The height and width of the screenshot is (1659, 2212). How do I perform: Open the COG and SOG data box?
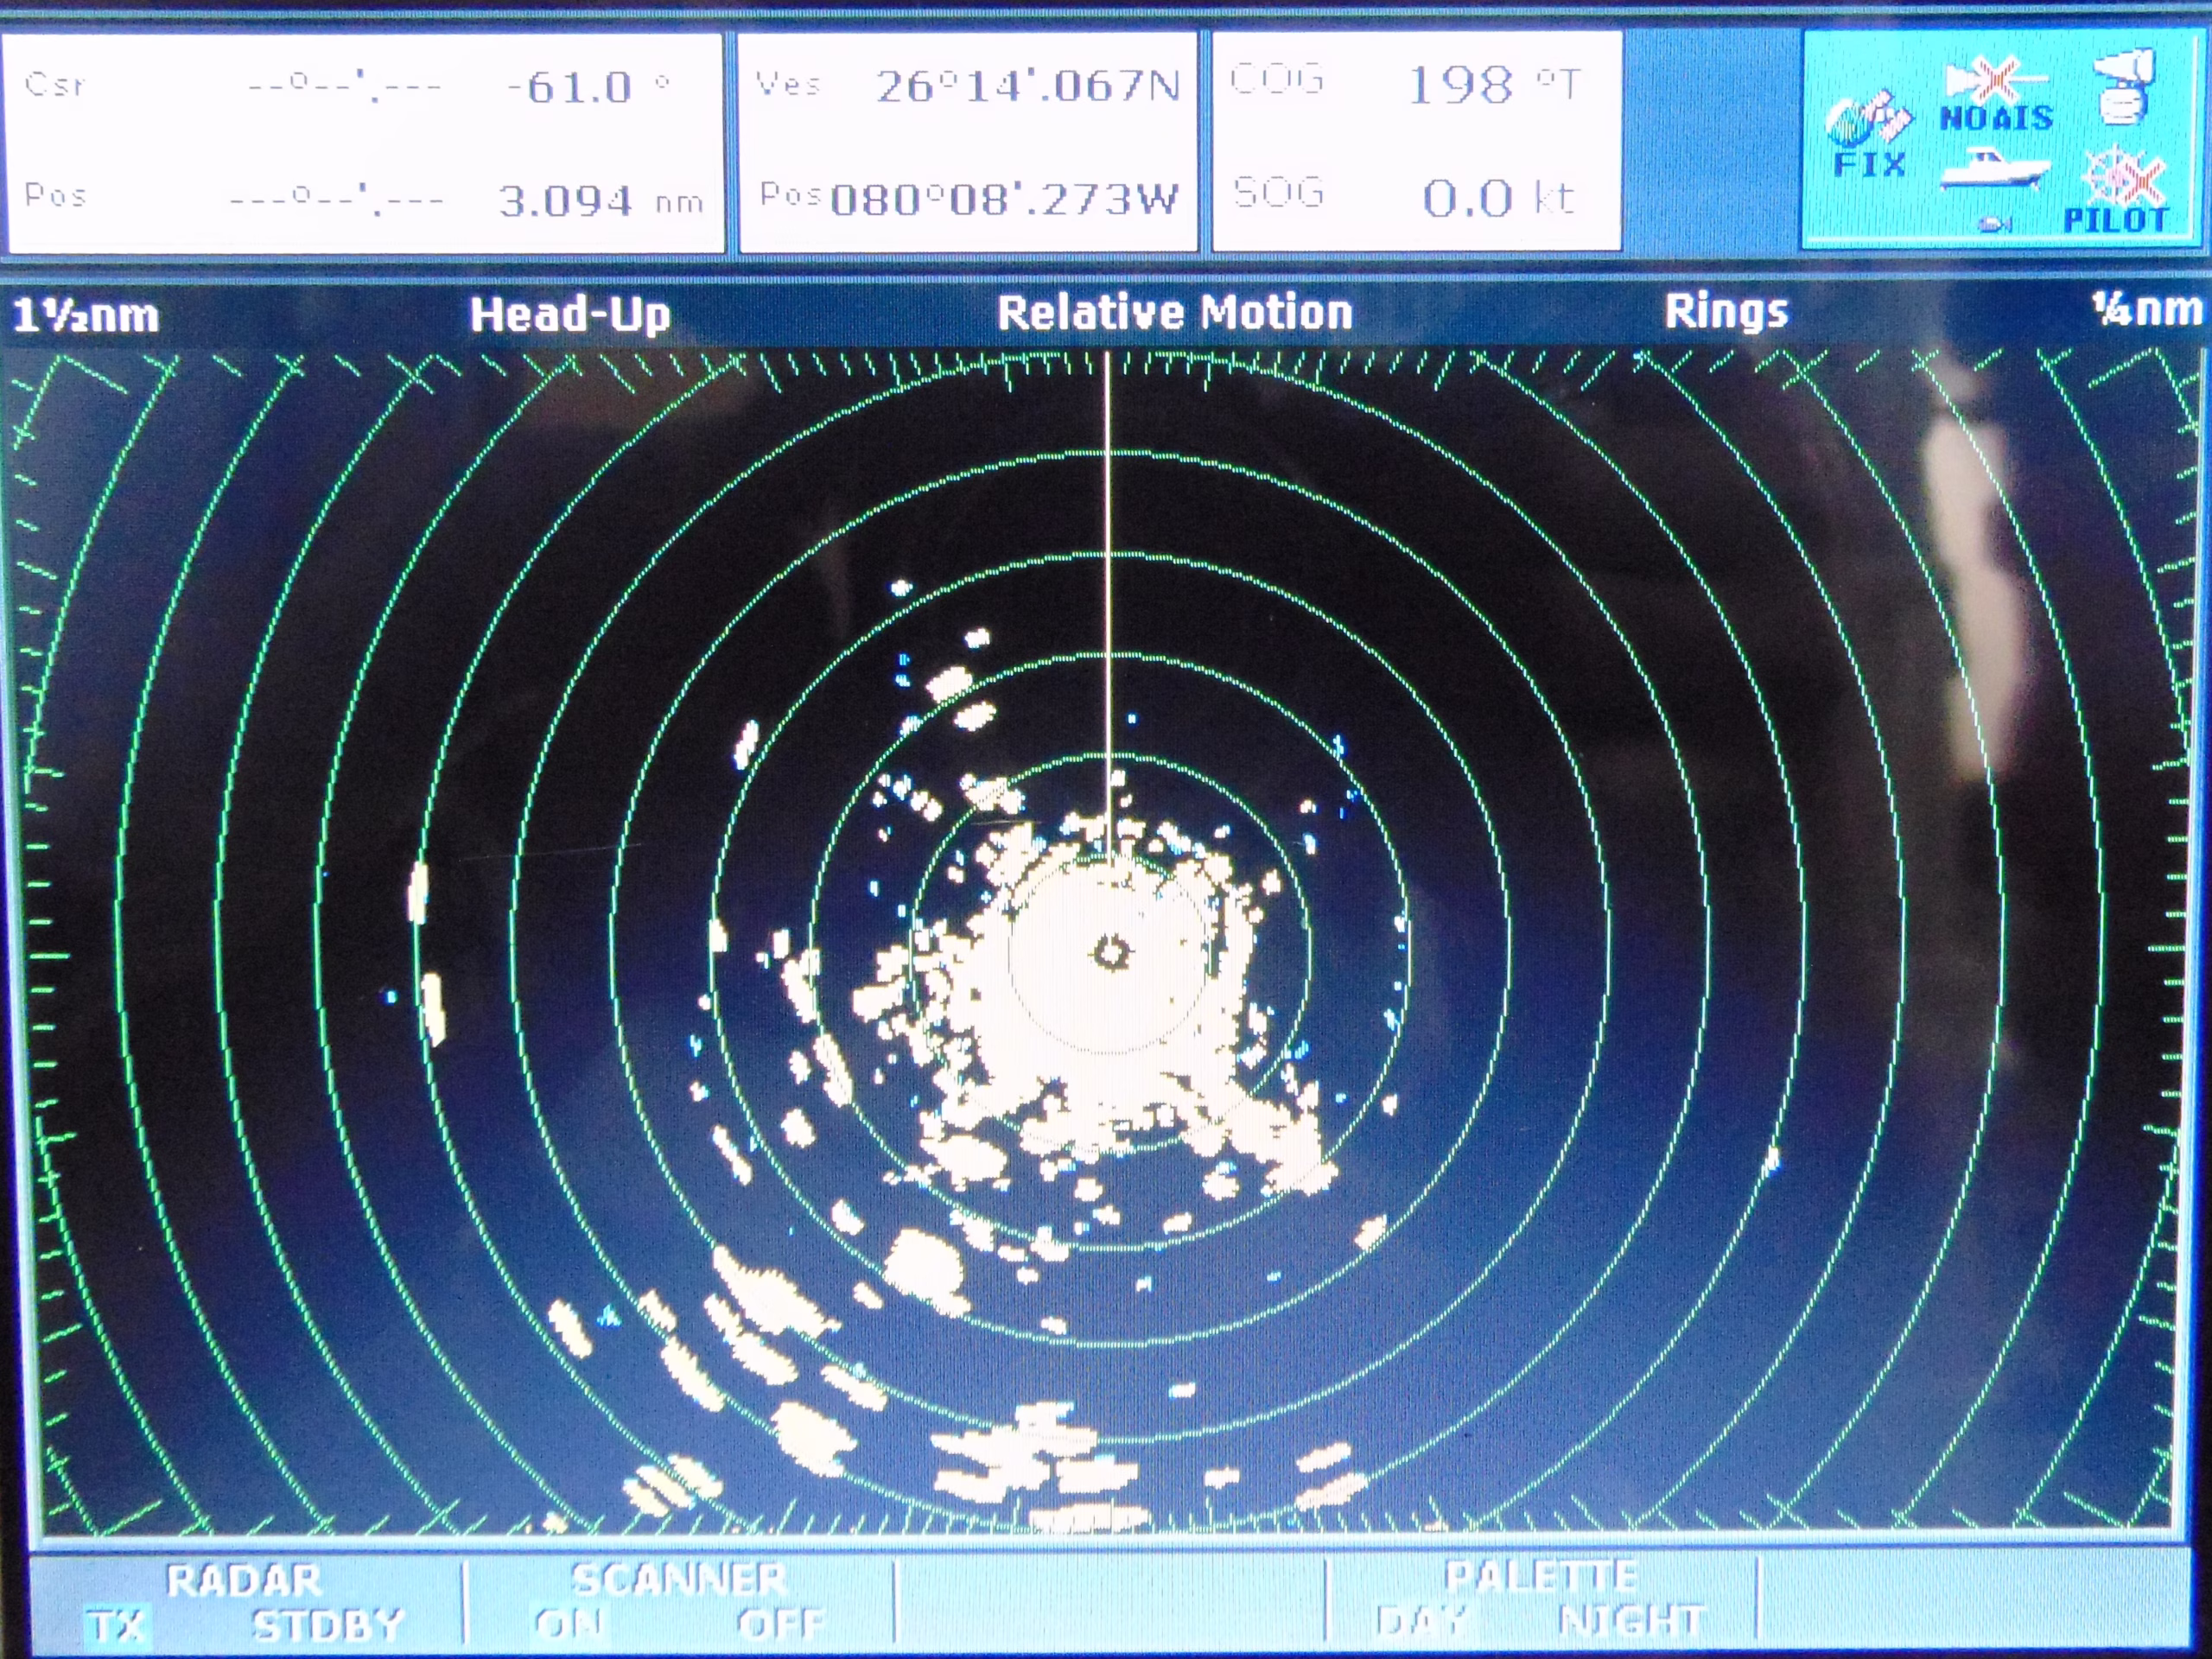pyautogui.click(x=1416, y=140)
